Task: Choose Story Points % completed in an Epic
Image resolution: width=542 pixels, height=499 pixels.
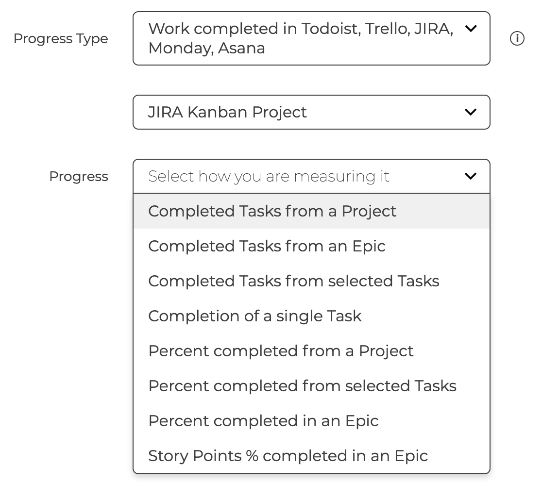Action: (x=288, y=455)
